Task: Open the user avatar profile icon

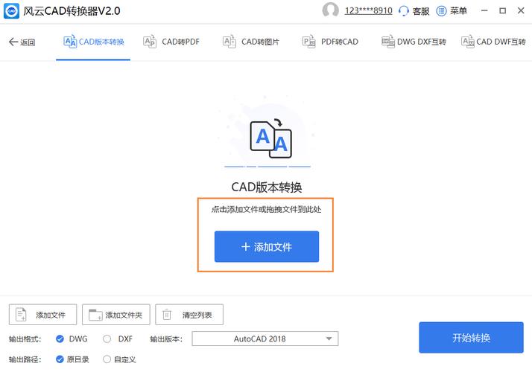Action: (x=330, y=10)
